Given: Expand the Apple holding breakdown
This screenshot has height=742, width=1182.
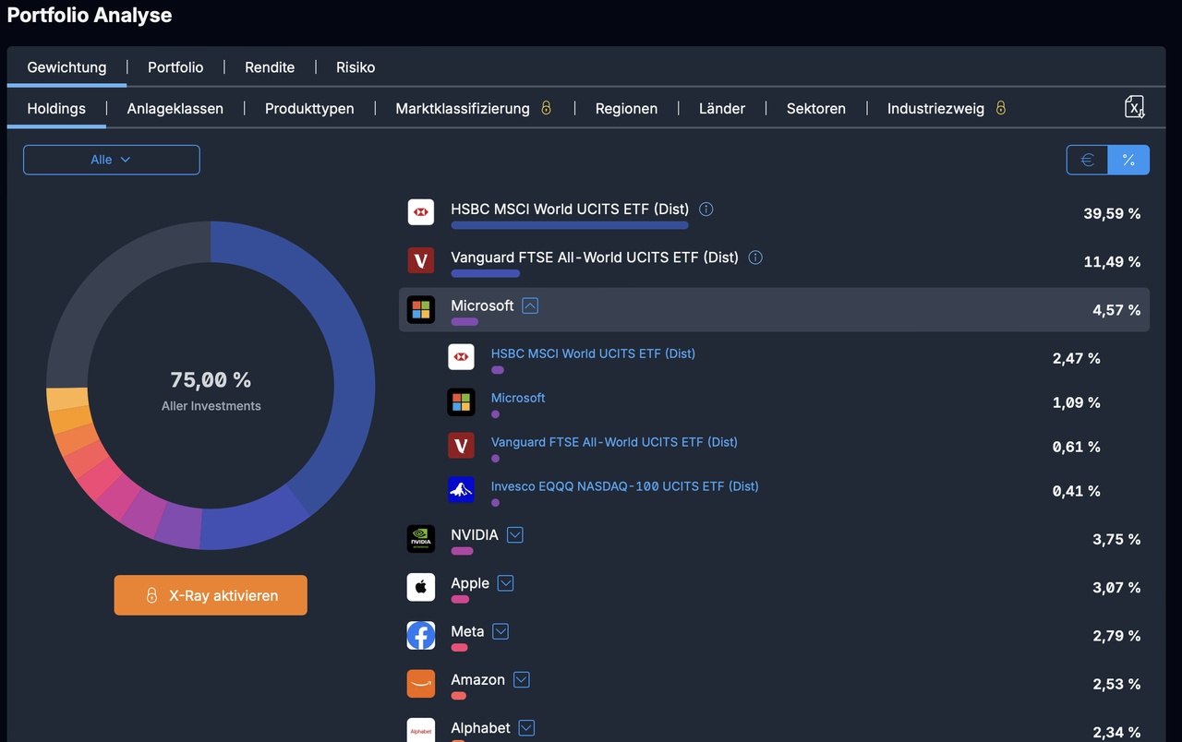Looking at the screenshot, I should pos(505,583).
